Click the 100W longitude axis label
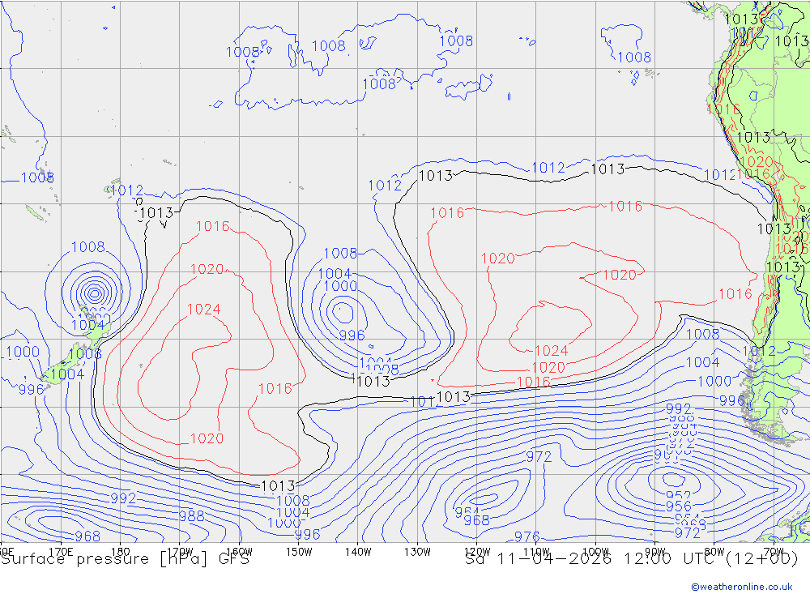 [x=595, y=552]
